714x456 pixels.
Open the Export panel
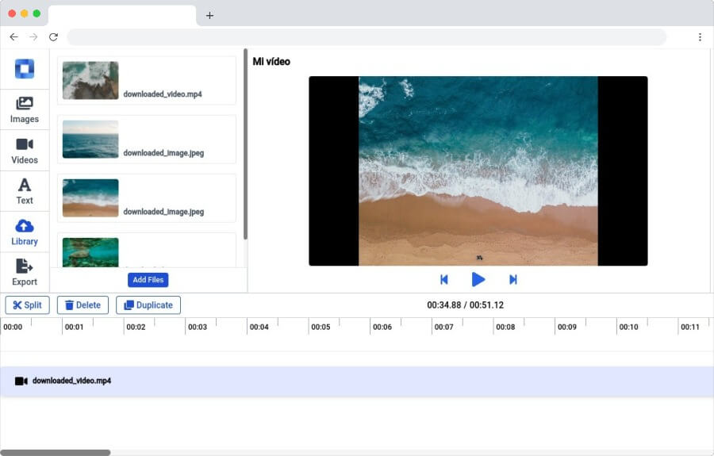(25, 272)
